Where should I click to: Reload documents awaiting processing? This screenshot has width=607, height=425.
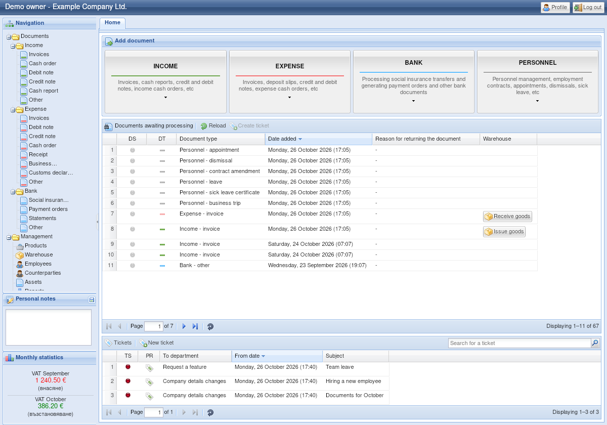213,126
